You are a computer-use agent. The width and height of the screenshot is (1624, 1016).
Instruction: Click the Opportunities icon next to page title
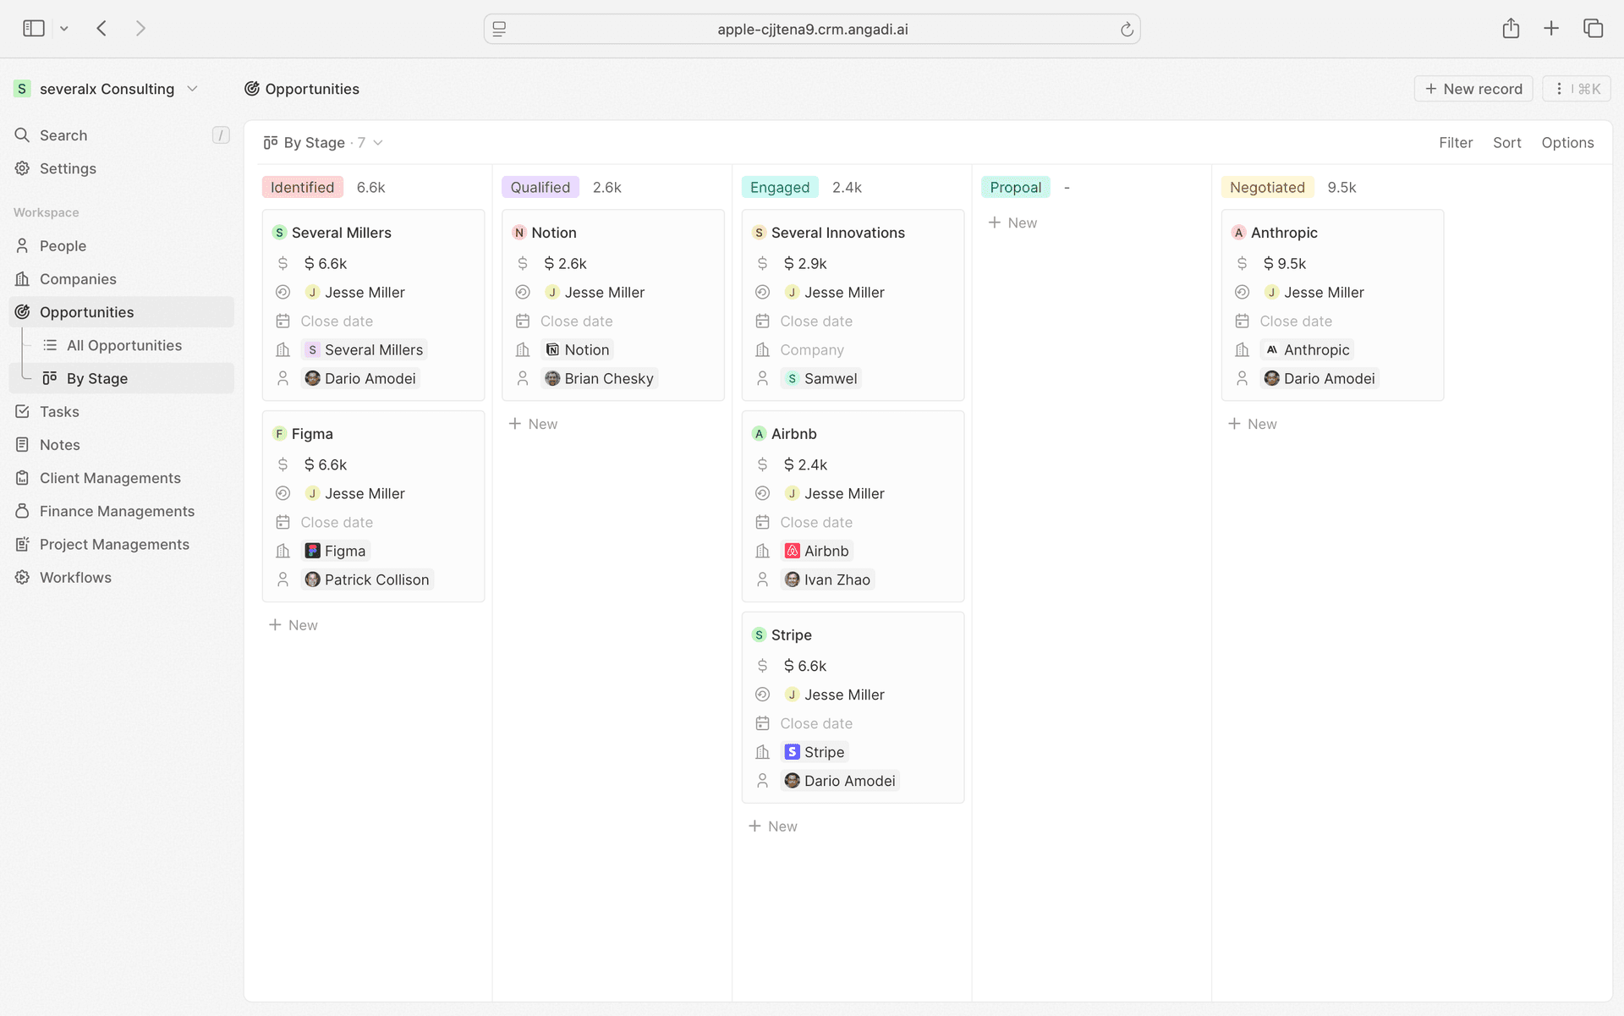pos(251,89)
